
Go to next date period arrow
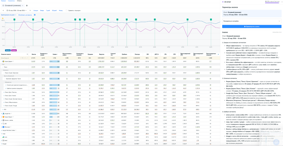point(30,10)
